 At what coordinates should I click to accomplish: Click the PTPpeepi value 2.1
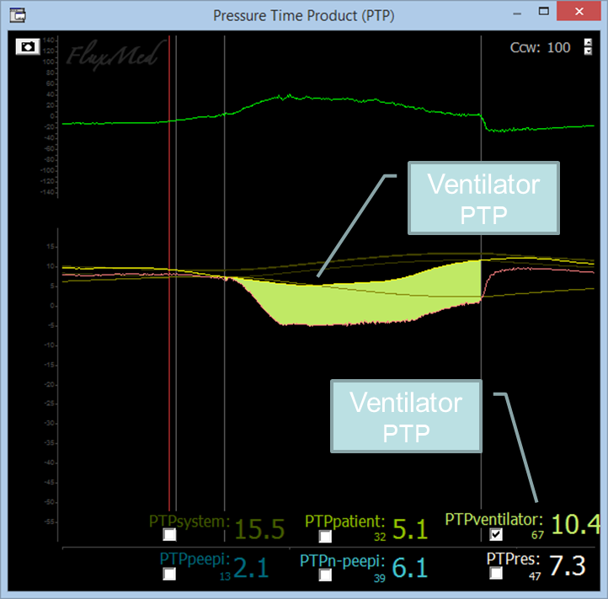point(251,568)
